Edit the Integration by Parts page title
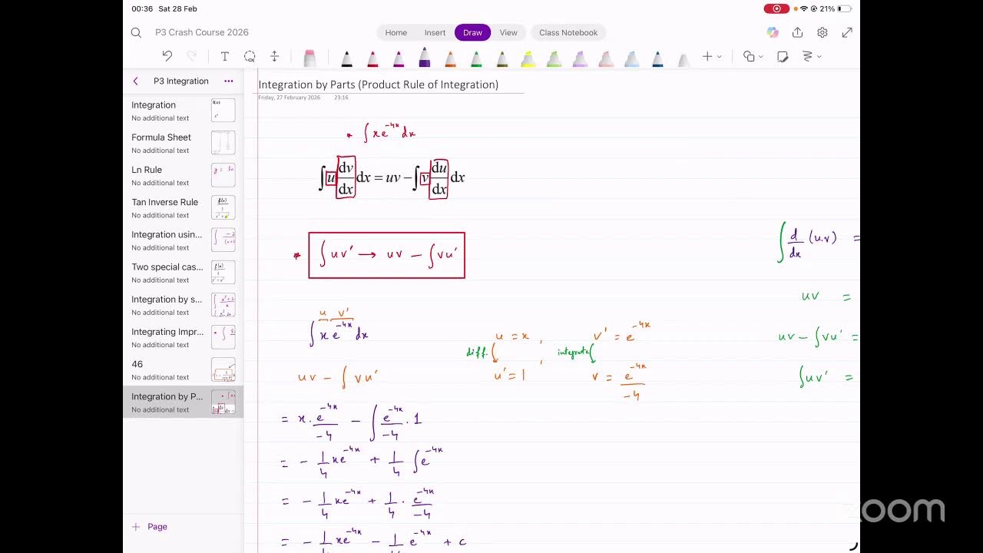Image resolution: width=983 pixels, height=553 pixels. tap(378, 84)
